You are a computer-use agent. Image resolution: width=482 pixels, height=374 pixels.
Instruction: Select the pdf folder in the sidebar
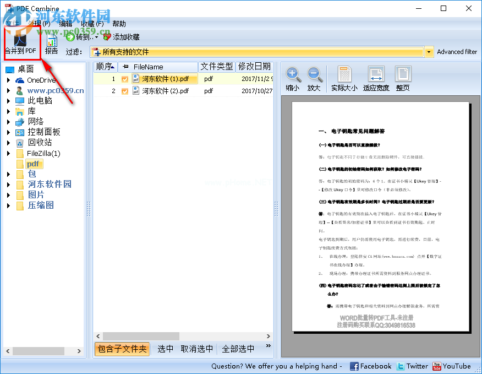point(33,164)
